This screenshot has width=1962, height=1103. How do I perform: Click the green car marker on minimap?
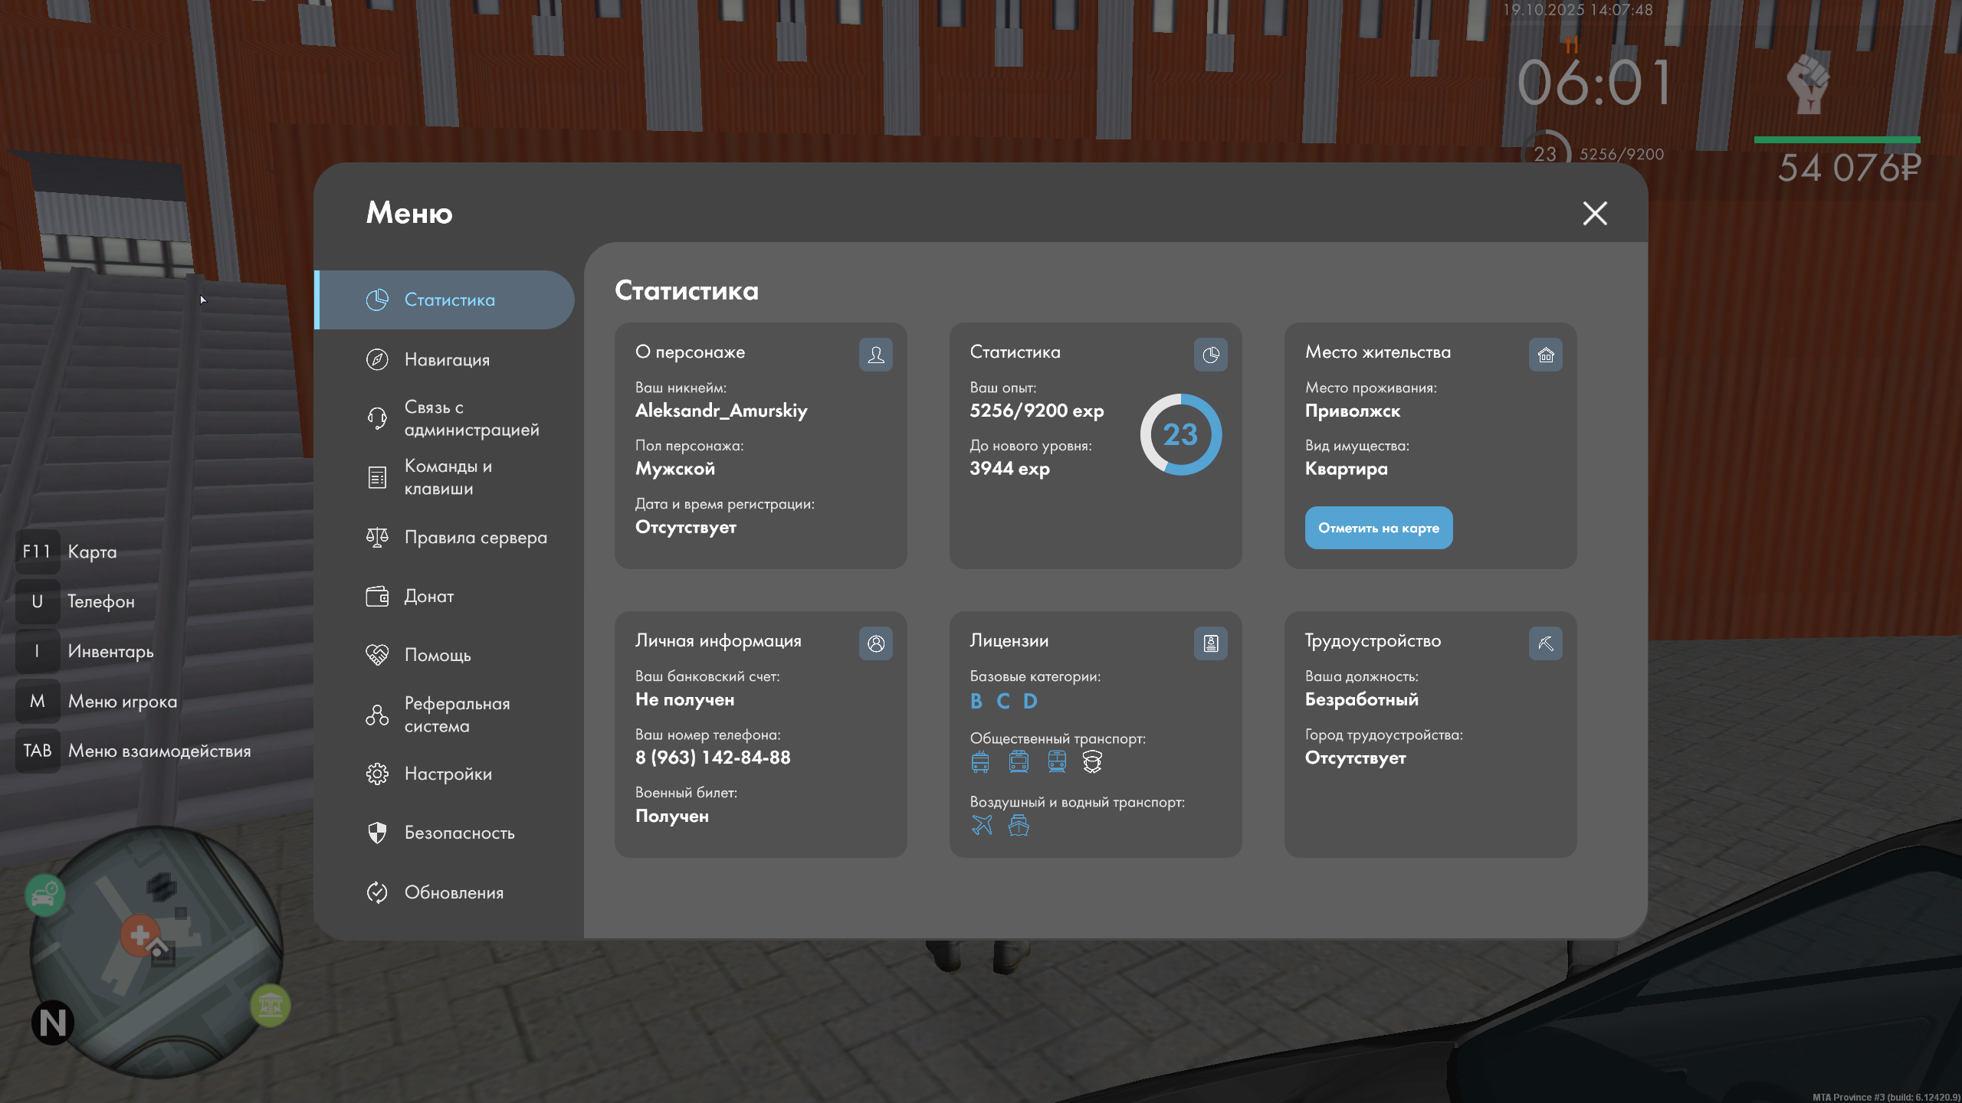click(44, 895)
